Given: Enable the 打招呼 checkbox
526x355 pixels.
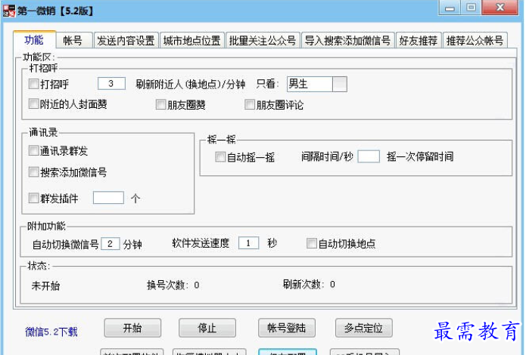Looking at the screenshot, I should [x=33, y=84].
